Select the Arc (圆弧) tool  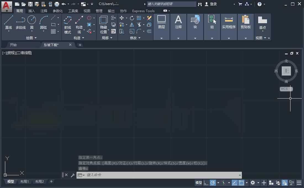43,23
